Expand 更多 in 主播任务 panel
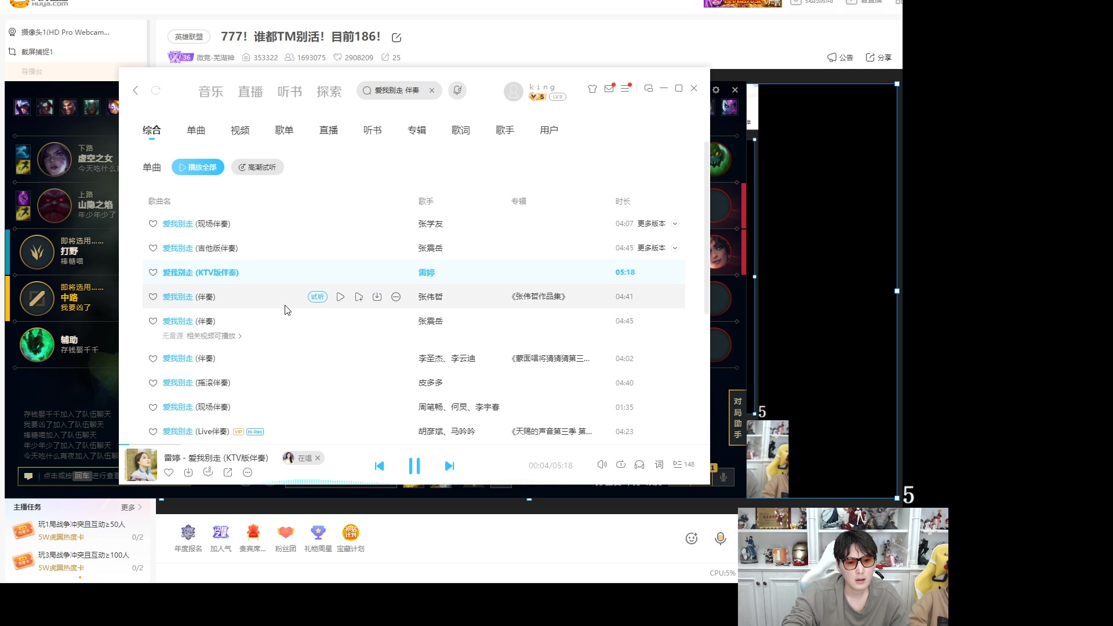 pos(132,507)
